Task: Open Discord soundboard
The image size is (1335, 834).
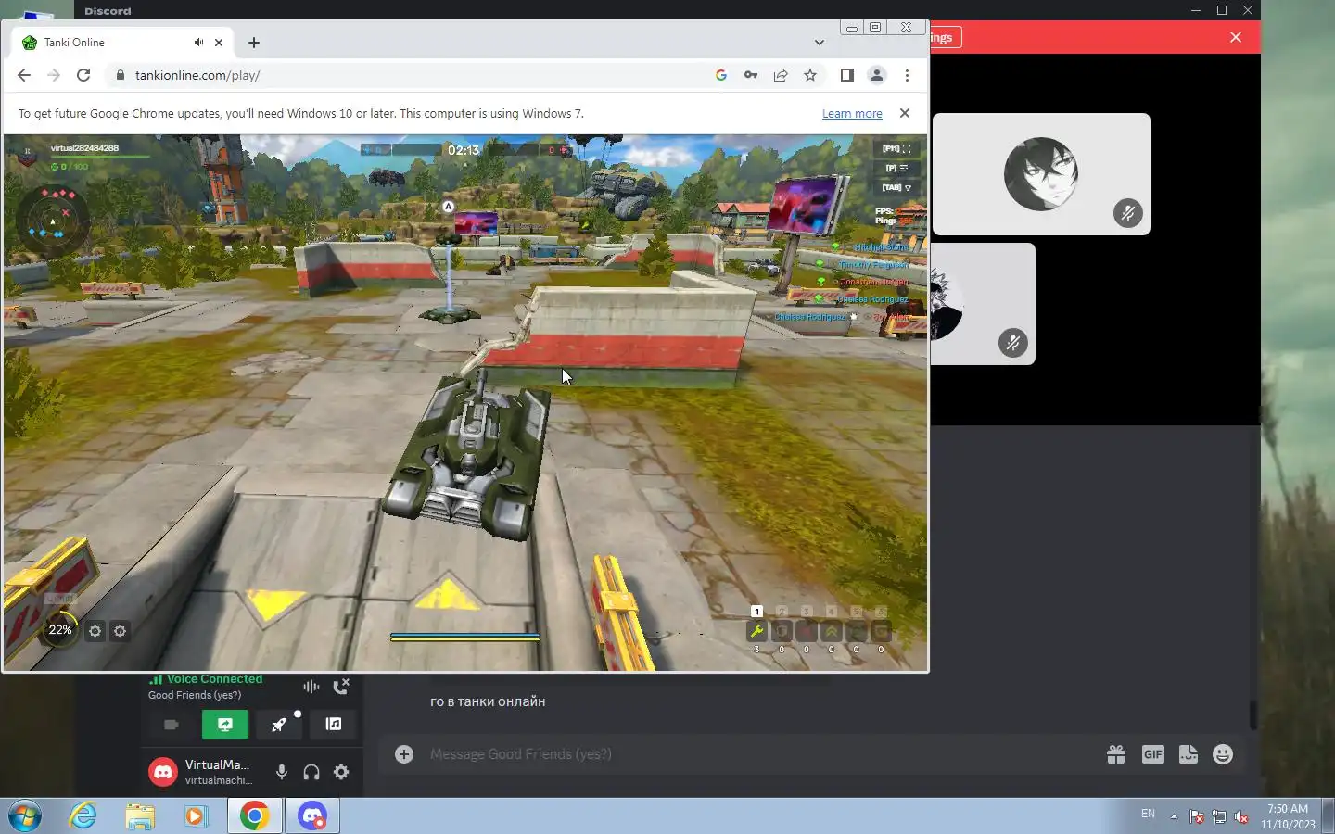Action: click(x=333, y=725)
